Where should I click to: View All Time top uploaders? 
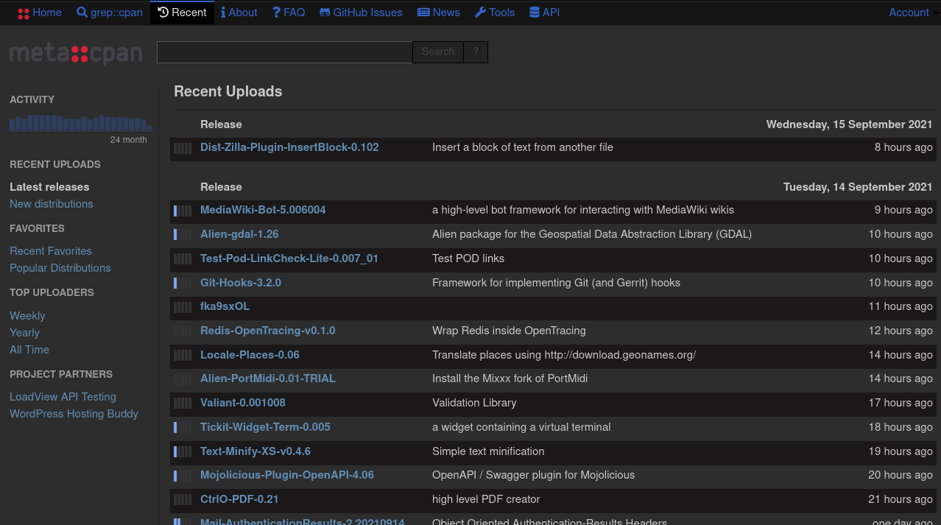tap(29, 350)
